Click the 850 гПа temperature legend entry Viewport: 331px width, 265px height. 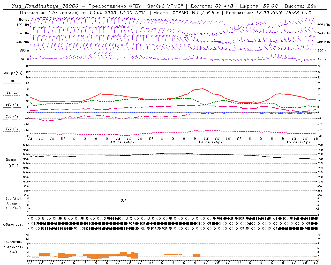(12, 105)
